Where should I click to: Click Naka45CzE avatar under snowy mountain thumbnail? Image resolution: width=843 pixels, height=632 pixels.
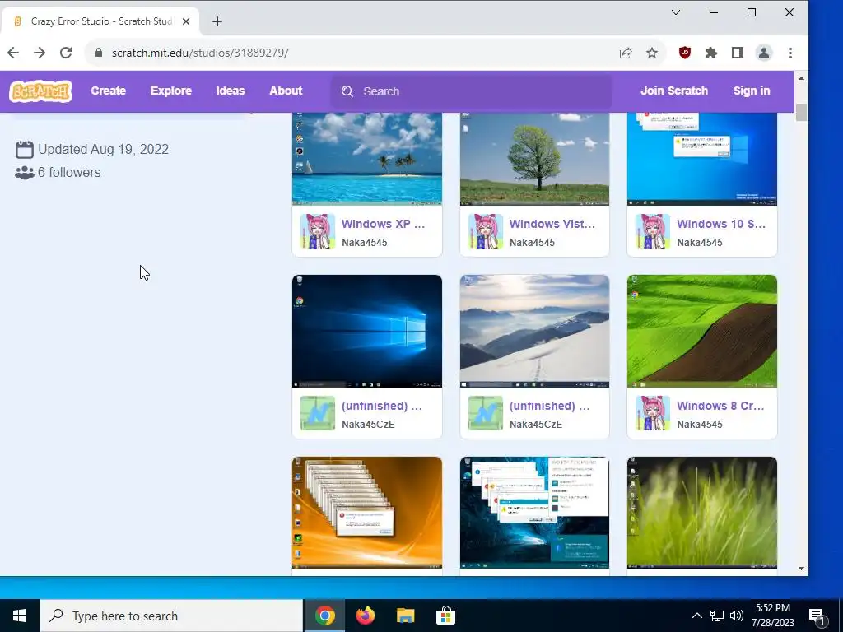pyautogui.click(x=486, y=413)
